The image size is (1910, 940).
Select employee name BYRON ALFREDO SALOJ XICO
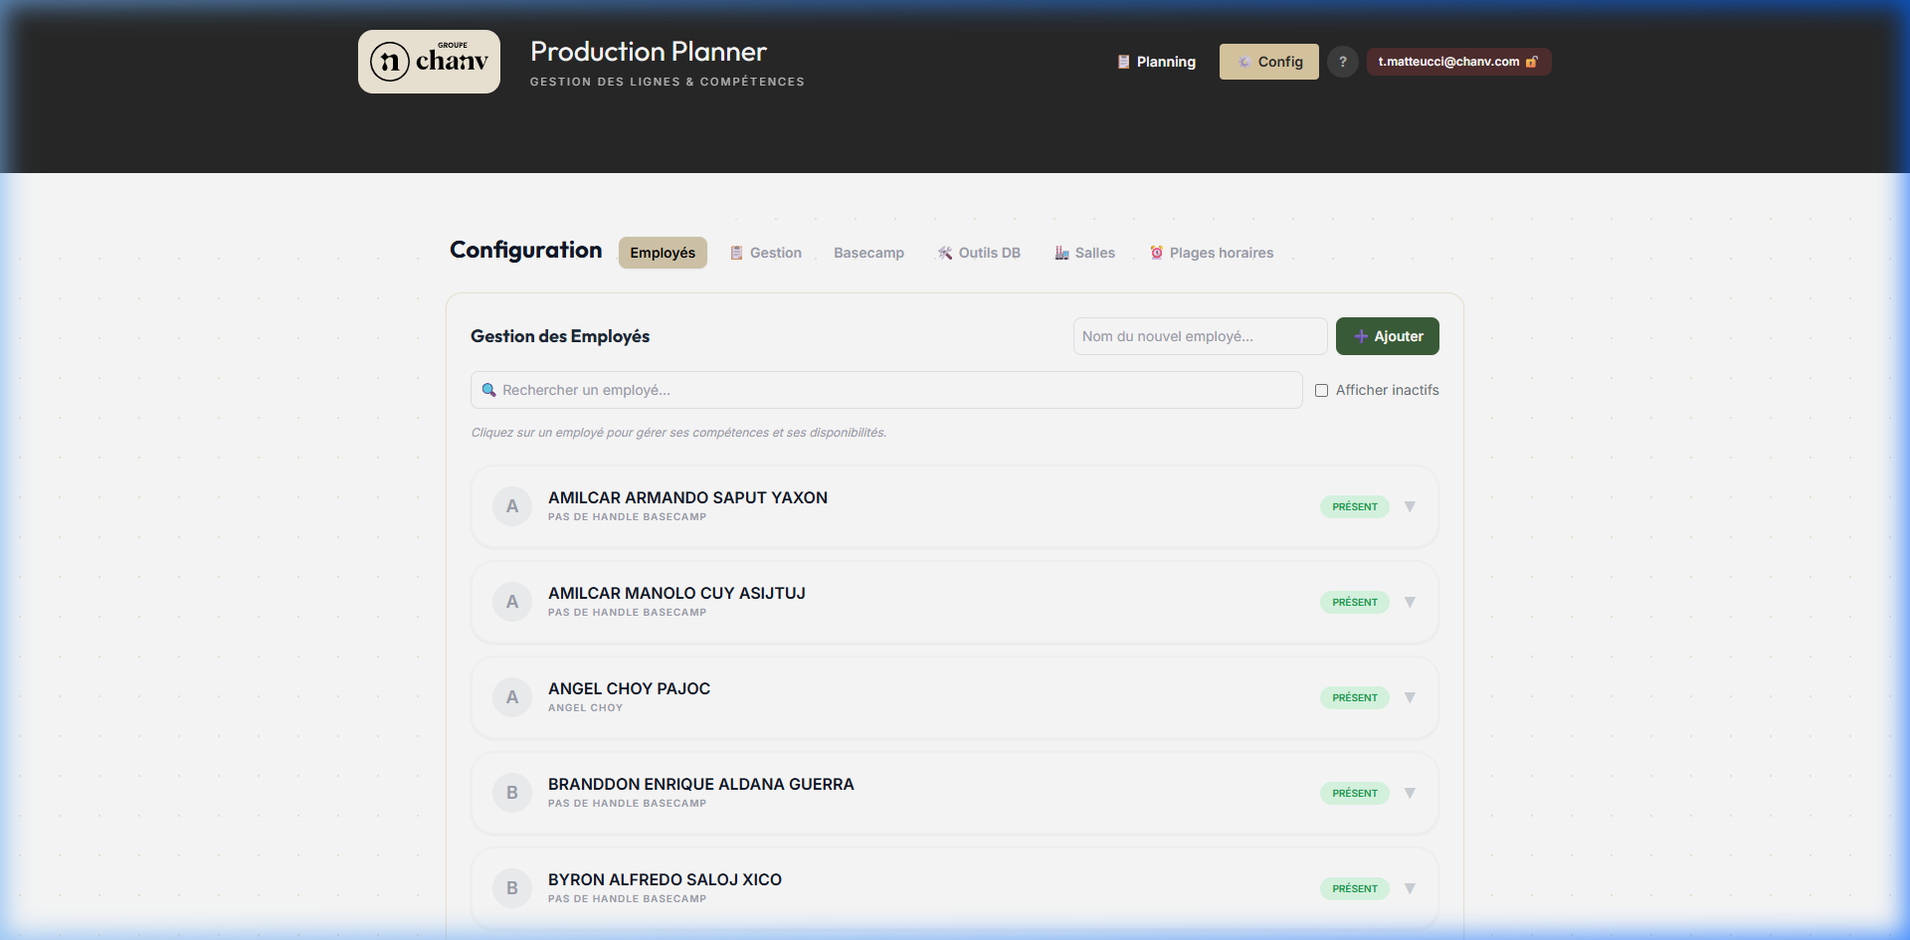(665, 879)
